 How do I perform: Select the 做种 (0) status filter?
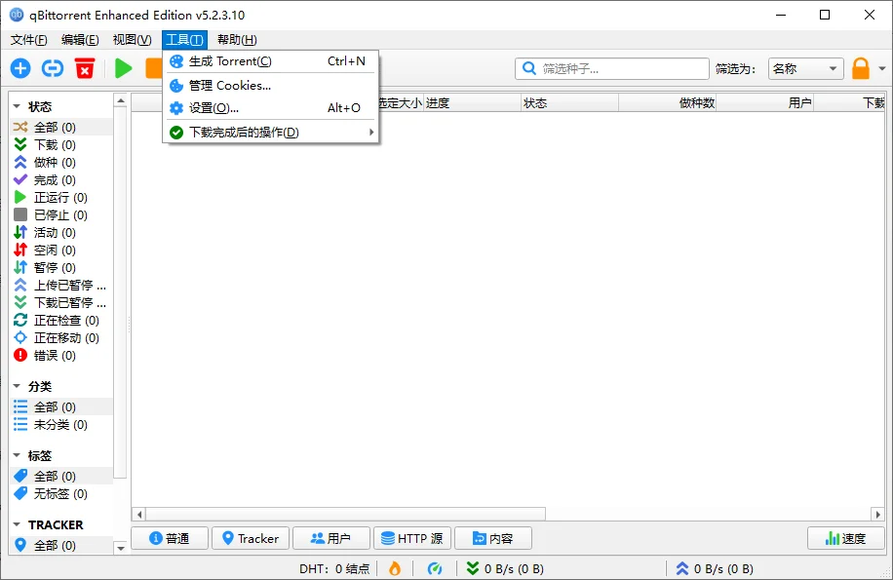tap(61, 162)
